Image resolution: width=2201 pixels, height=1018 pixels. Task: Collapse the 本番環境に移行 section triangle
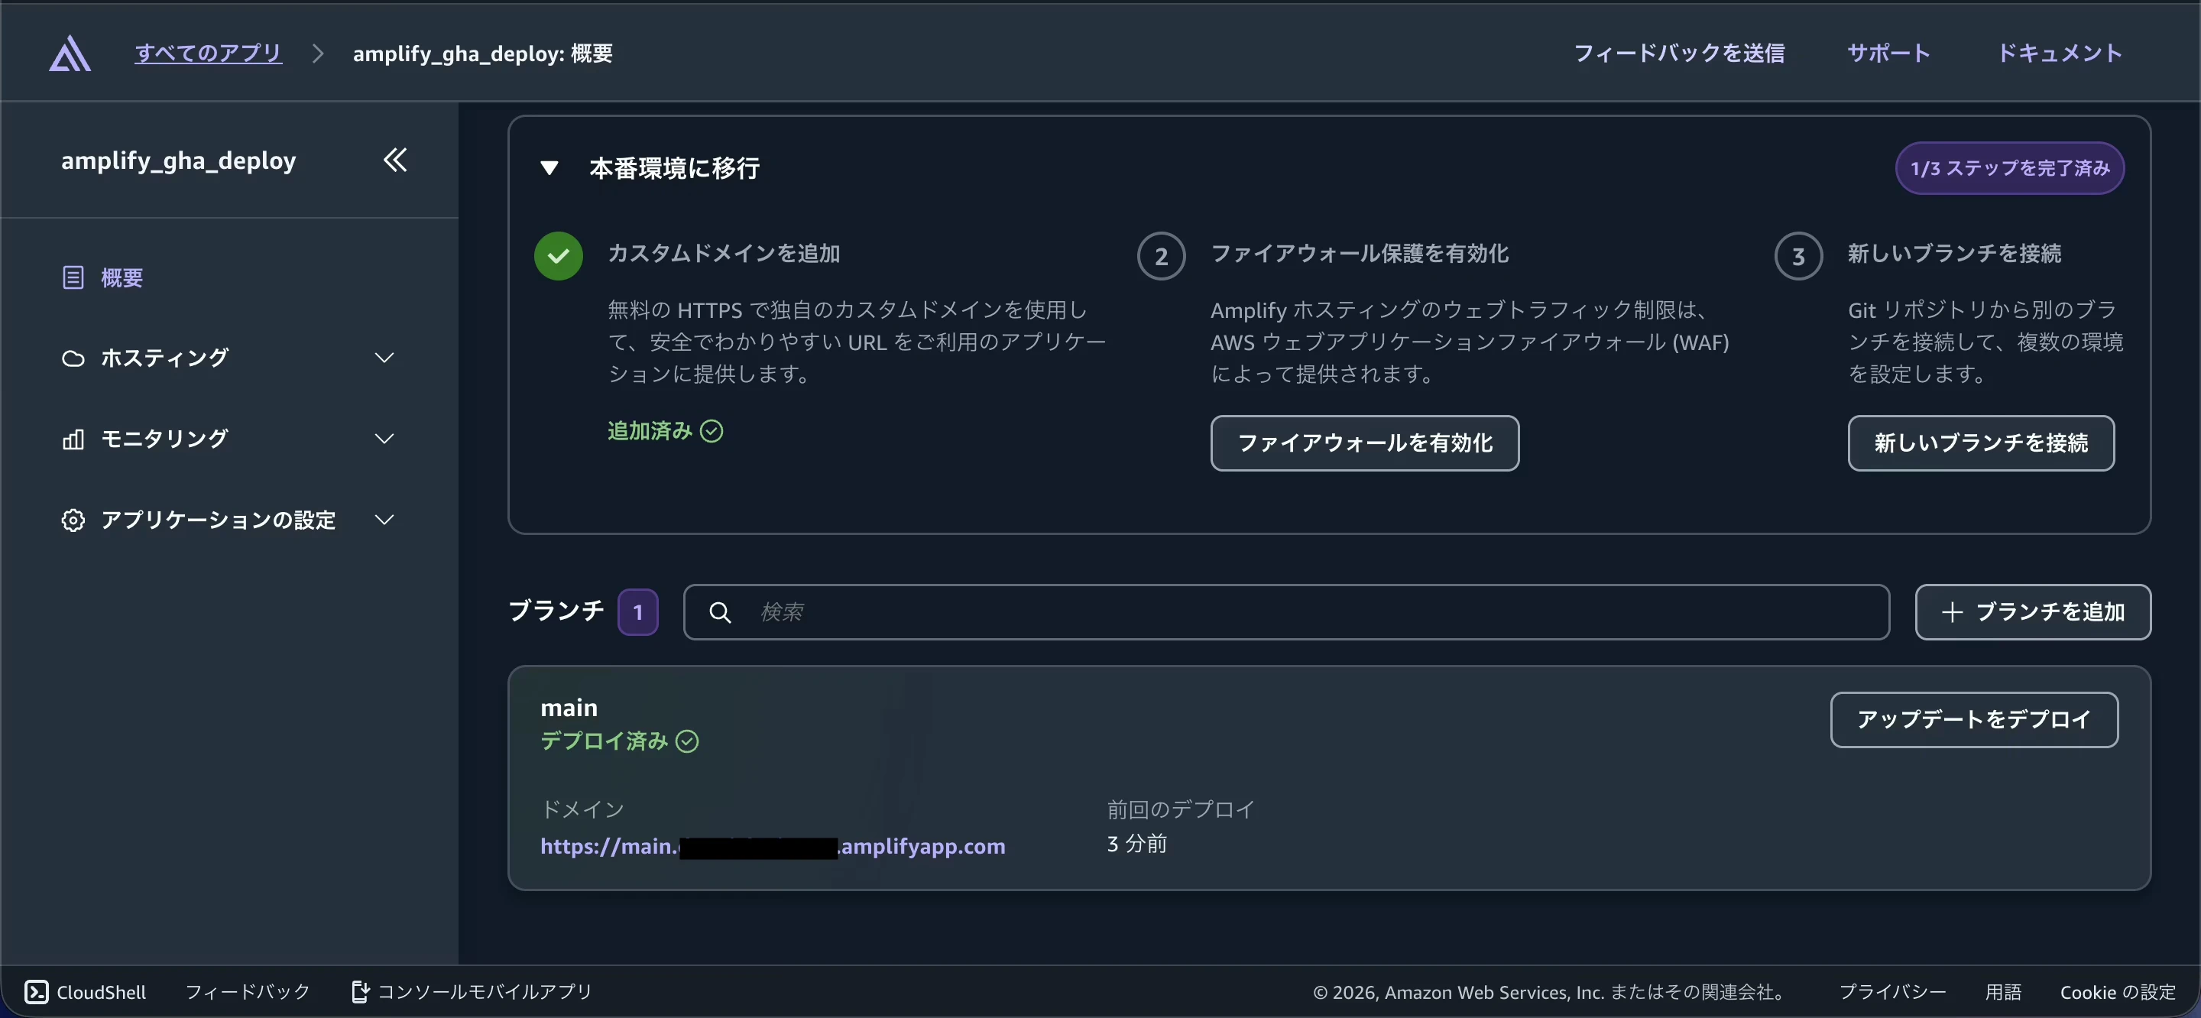[x=549, y=168]
